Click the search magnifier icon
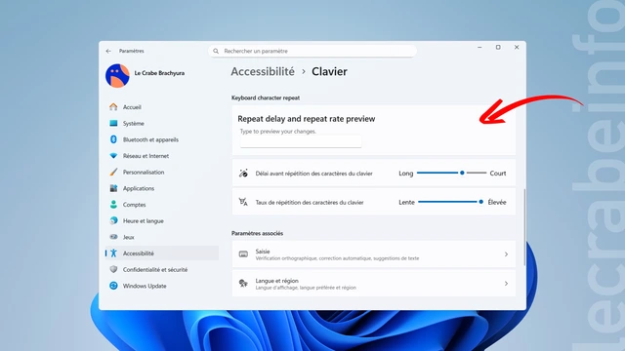Viewport: 625px width, 351px height. (x=216, y=51)
